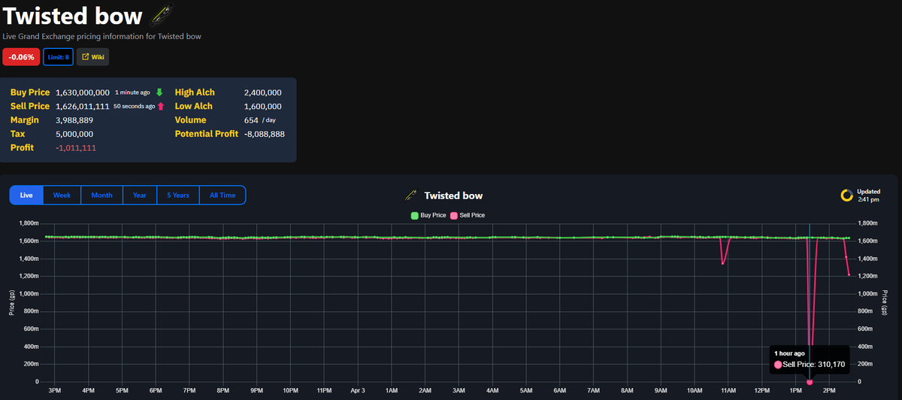Select the Live chart tab
This screenshot has width=902, height=400.
pyautogui.click(x=26, y=195)
